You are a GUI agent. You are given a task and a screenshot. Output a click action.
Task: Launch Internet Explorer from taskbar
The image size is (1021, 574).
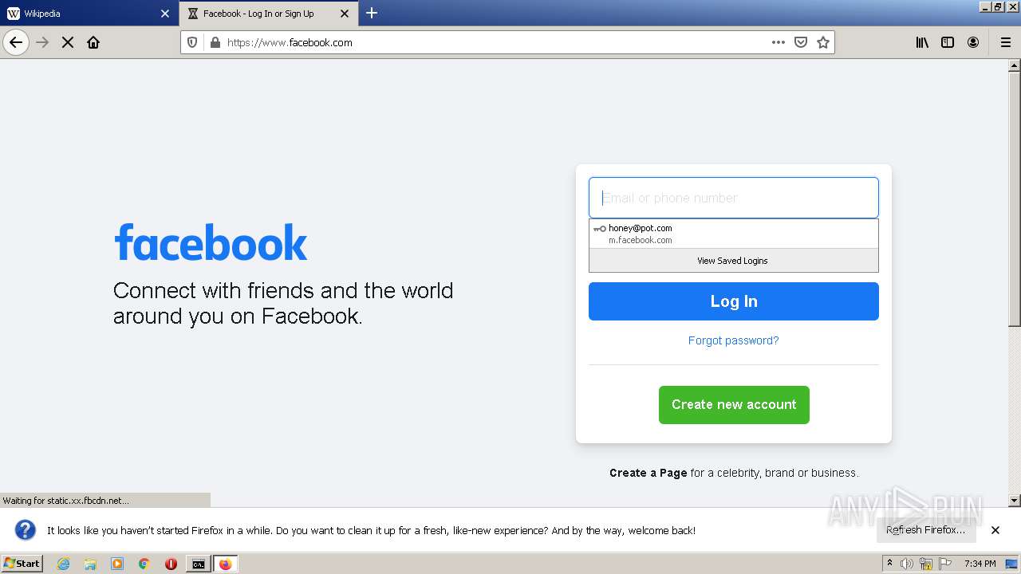pos(64,564)
